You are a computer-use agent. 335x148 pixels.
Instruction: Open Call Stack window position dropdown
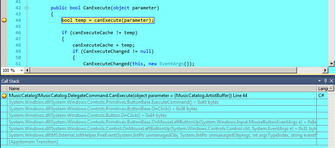[319, 81]
